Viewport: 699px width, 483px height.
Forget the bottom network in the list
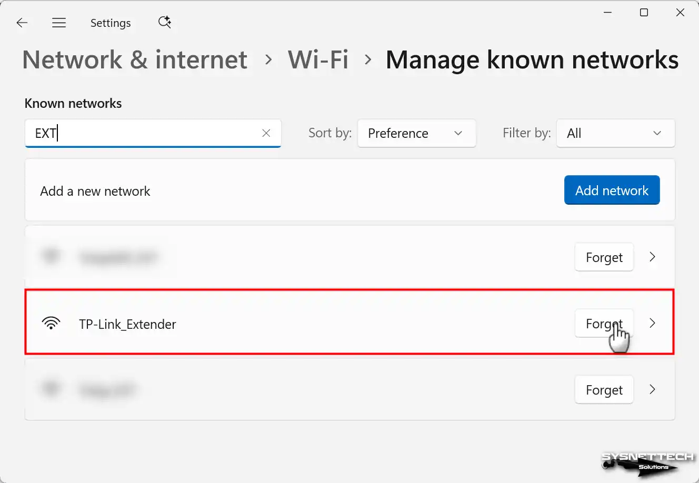[604, 389]
